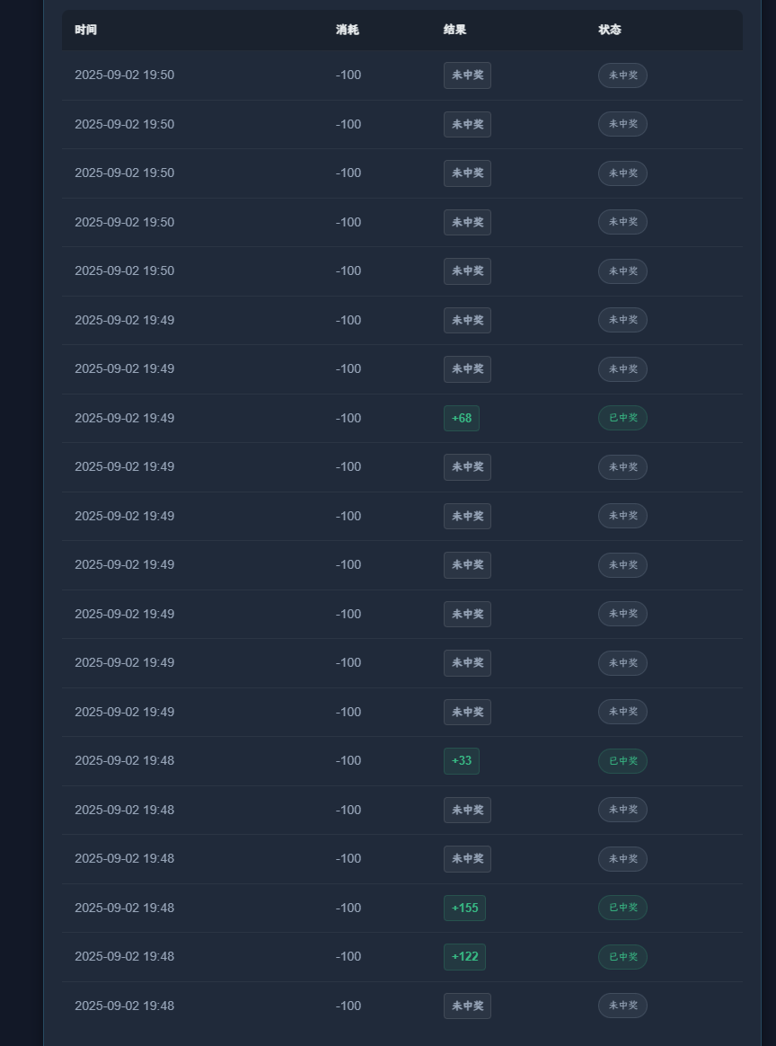Screen dimensions: 776x1046
Task: Select the +155 result badge
Action: [x=464, y=908]
